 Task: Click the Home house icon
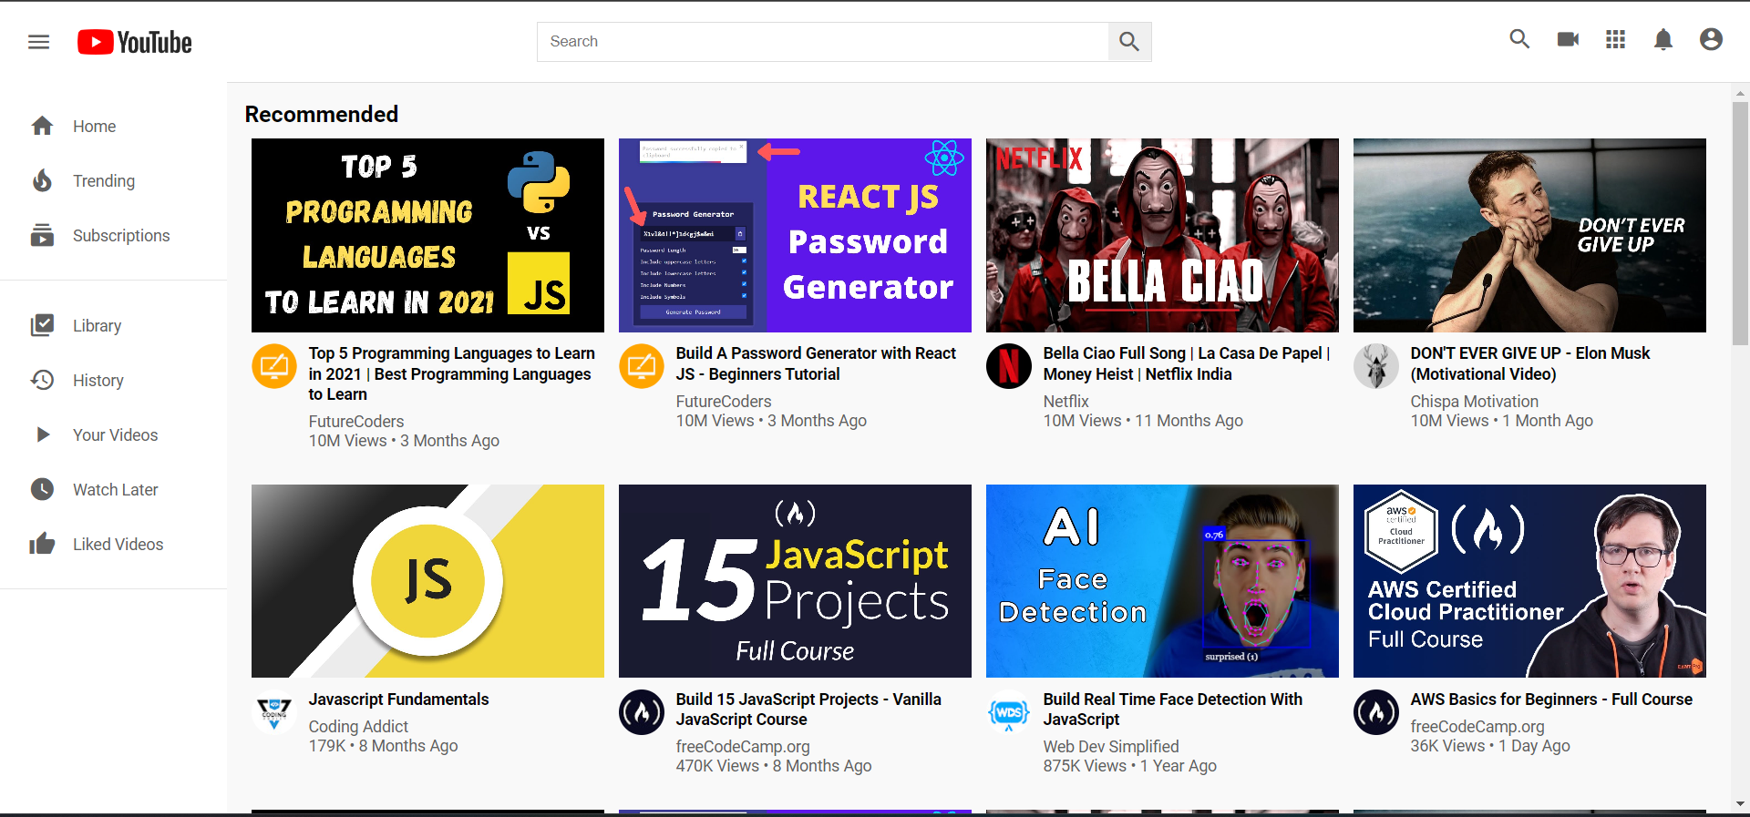point(42,126)
